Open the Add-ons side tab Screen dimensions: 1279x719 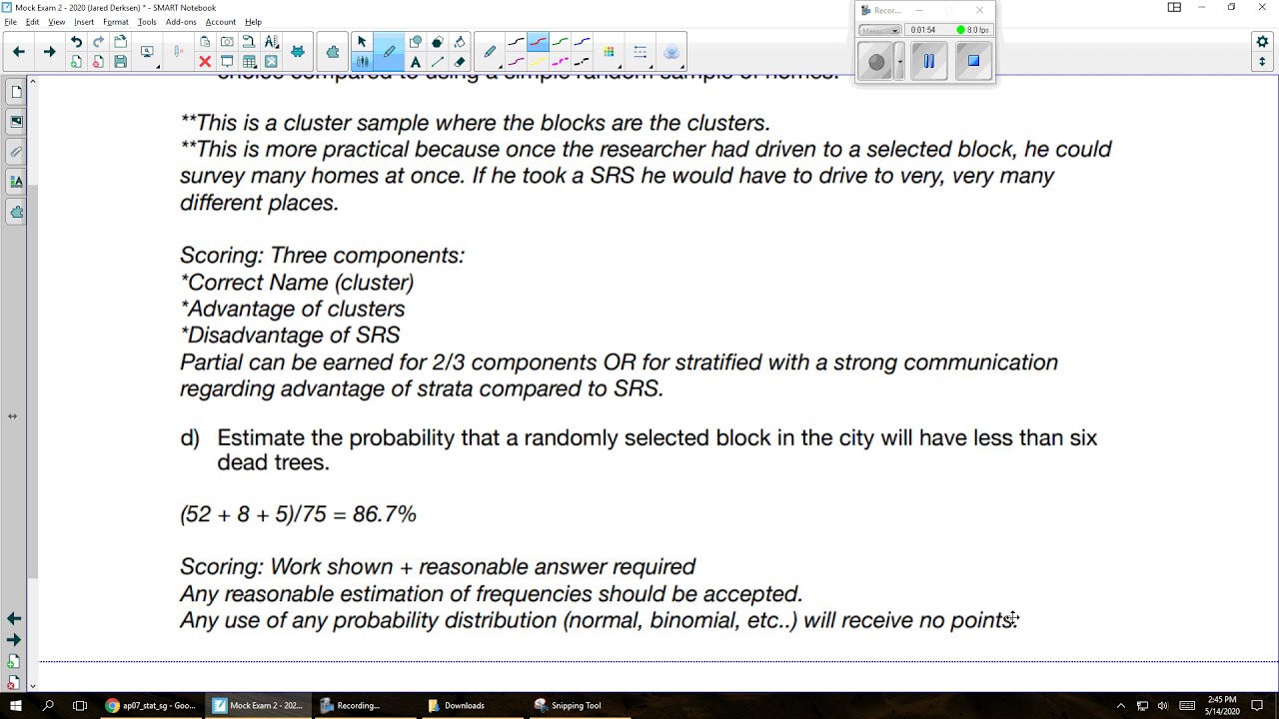tap(16, 212)
